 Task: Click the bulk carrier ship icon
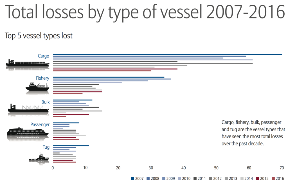click(28, 108)
